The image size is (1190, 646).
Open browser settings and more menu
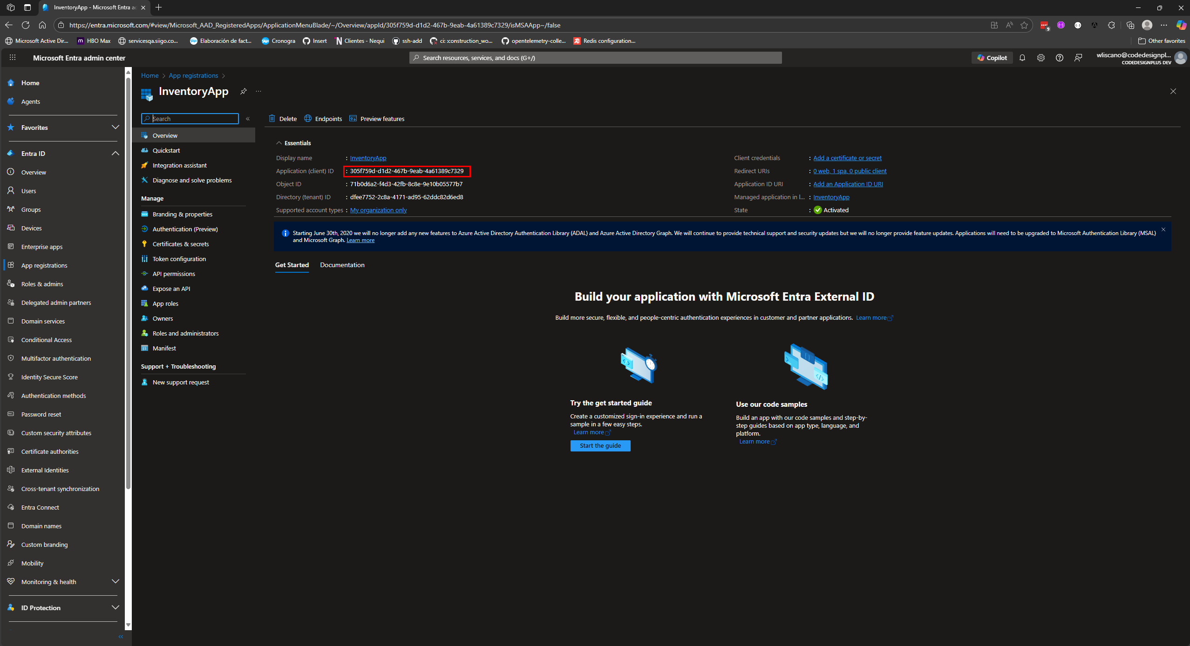[x=1164, y=25]
